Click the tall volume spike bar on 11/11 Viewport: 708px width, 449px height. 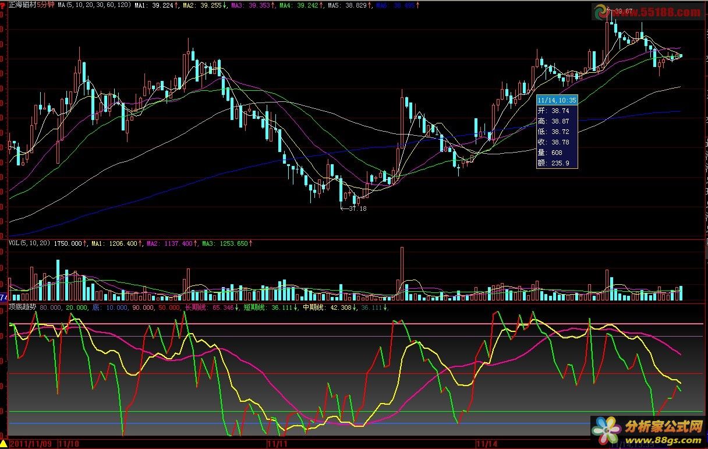tap(402, 274)
